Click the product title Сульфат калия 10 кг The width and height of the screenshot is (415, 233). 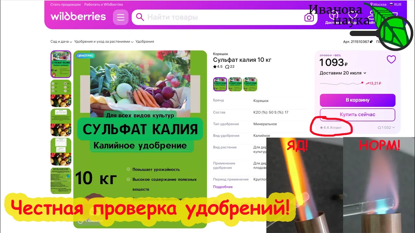(x=242, y=60)
